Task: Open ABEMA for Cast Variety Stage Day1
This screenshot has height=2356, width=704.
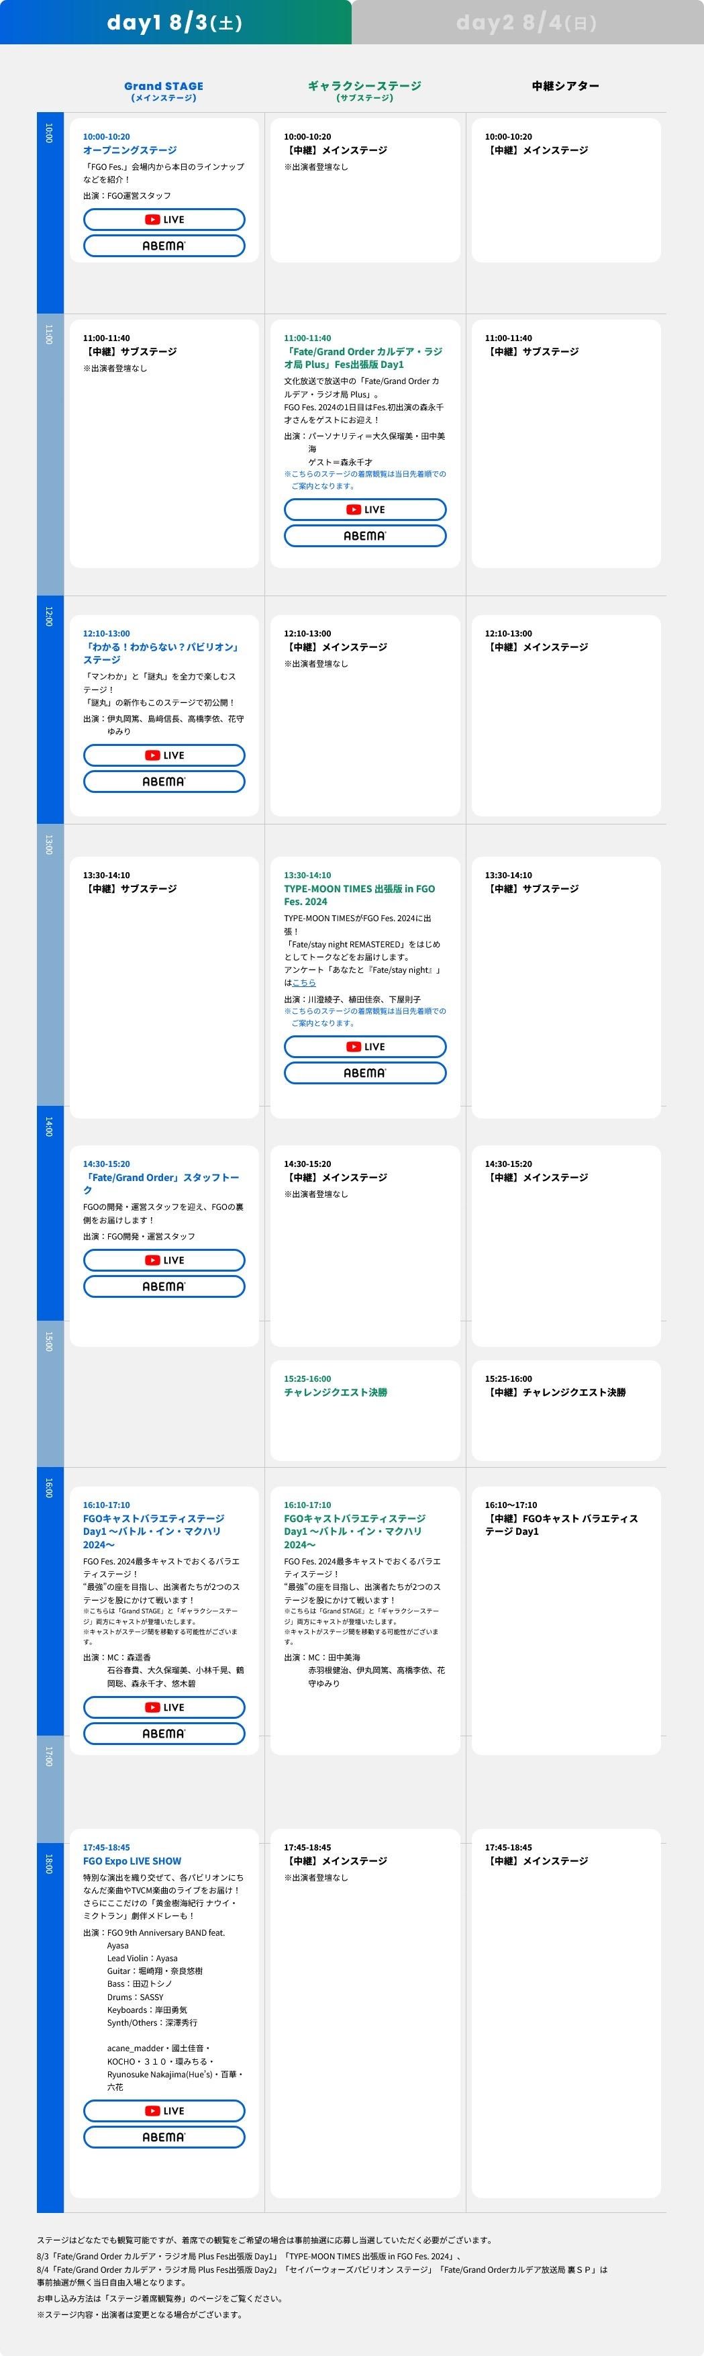Action: (164, 1734)
